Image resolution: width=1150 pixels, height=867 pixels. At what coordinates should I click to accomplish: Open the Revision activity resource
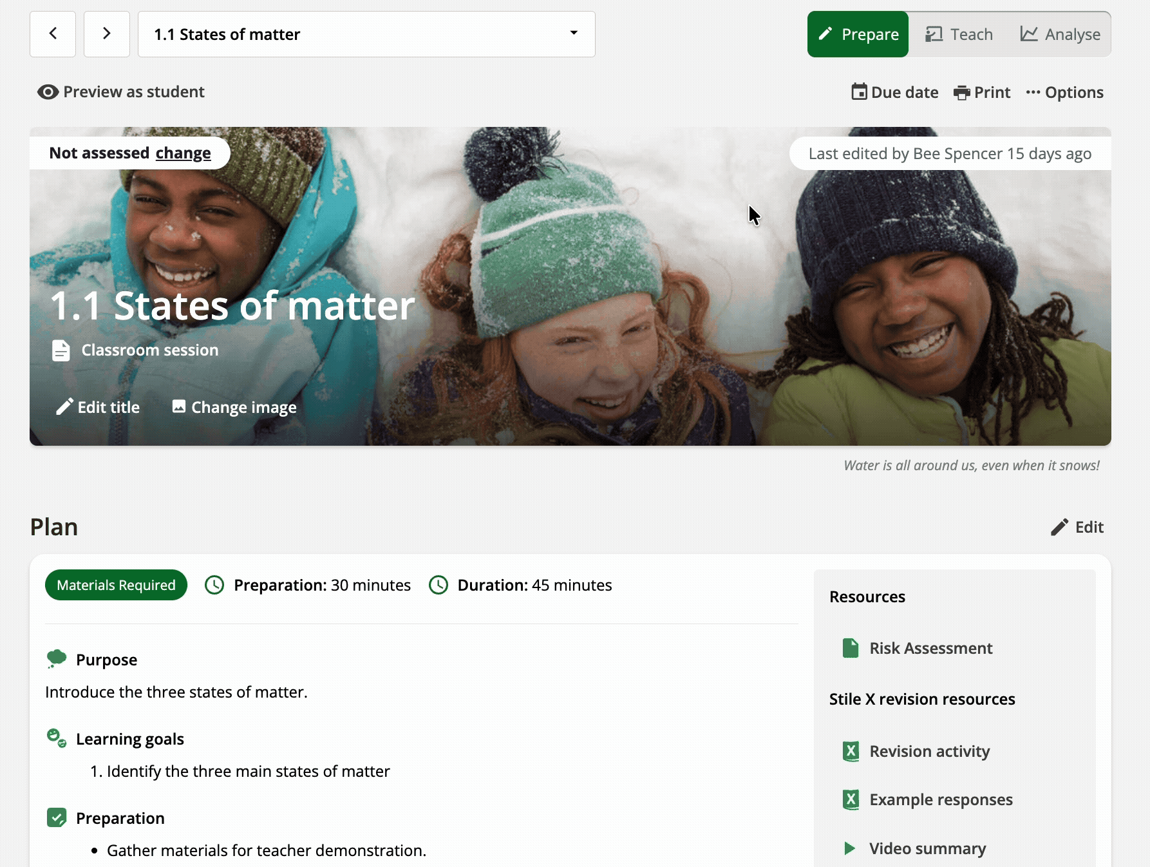point(929,751)
